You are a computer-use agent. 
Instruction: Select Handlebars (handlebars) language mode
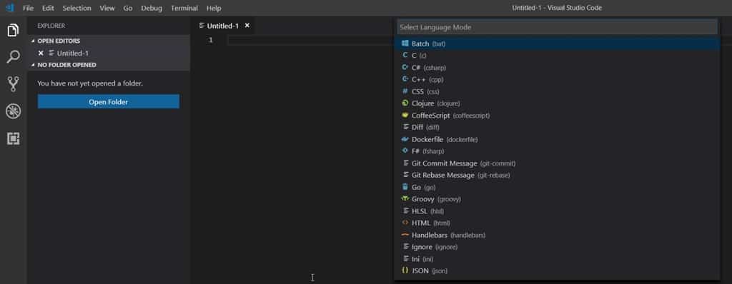coord(556,235)
